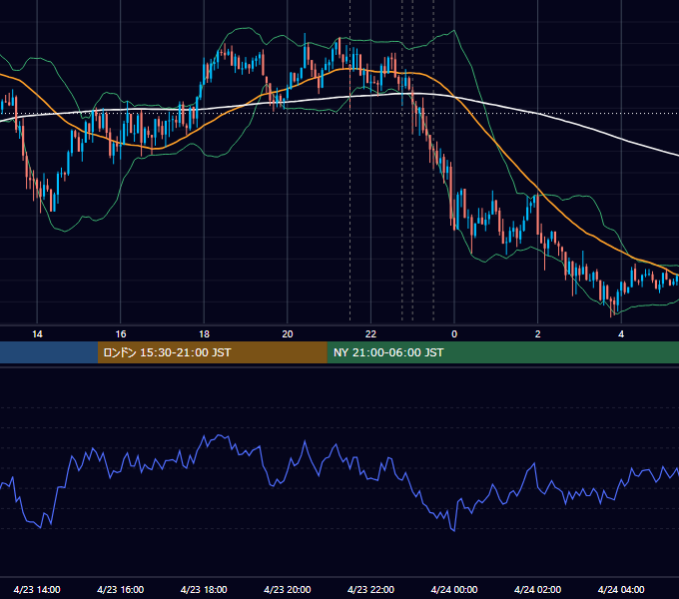The width and height of the screenshot is (679, 599).
Task: Click the 4/24 00:00 label on the indicator axis
Action: coord(454,589)
